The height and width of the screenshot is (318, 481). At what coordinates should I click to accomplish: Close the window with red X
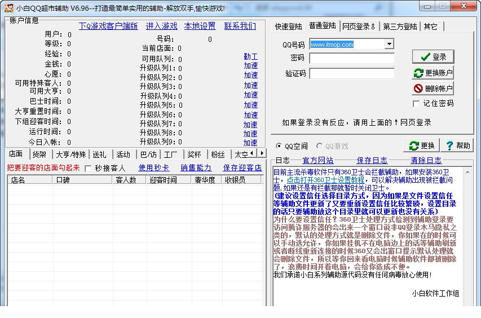click(x=464, y=6)
